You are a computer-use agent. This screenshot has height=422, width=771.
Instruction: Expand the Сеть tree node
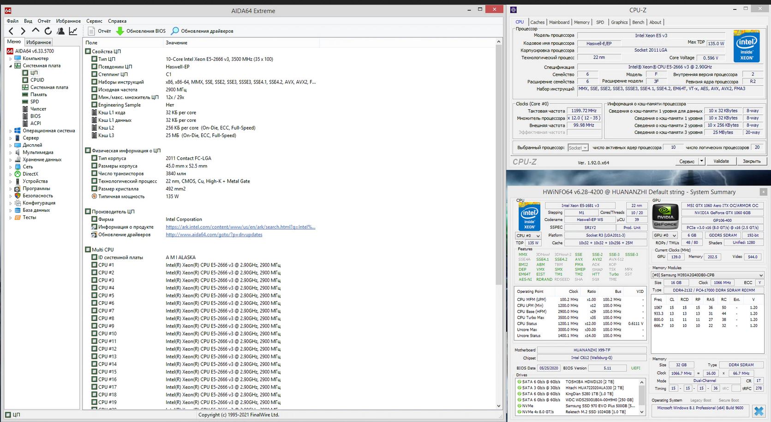click(x=11, y=167)
